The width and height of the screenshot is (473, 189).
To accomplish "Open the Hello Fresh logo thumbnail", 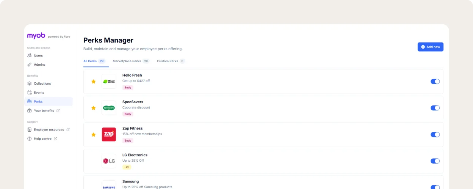I will tap(109, 82).
